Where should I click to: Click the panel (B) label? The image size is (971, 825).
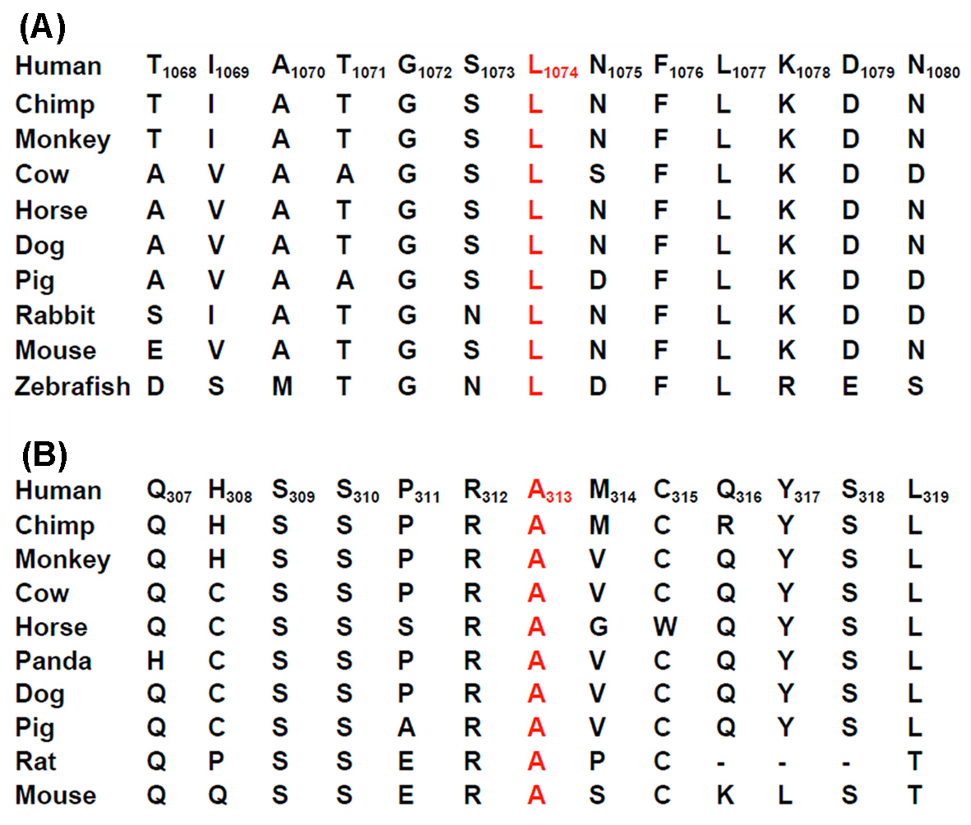pos(43,454)
